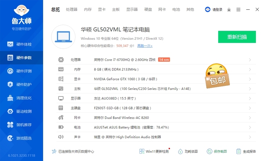Click the cloud data center connection icon

pos(54,152)
